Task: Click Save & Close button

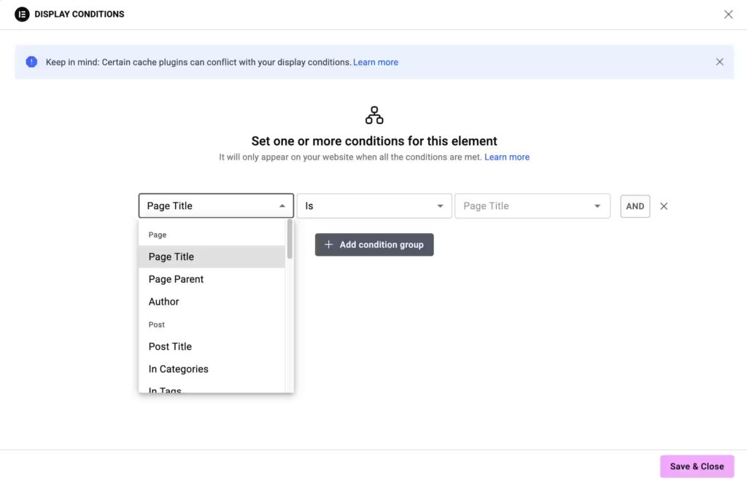Action: pyautogui.click(x=697, y=466)
